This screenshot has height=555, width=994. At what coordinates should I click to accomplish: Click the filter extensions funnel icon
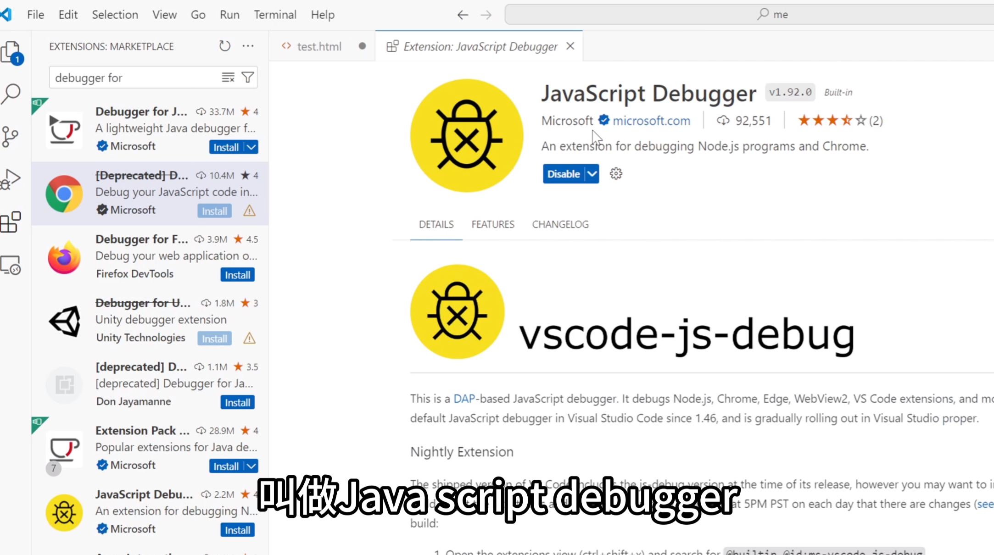248,78
